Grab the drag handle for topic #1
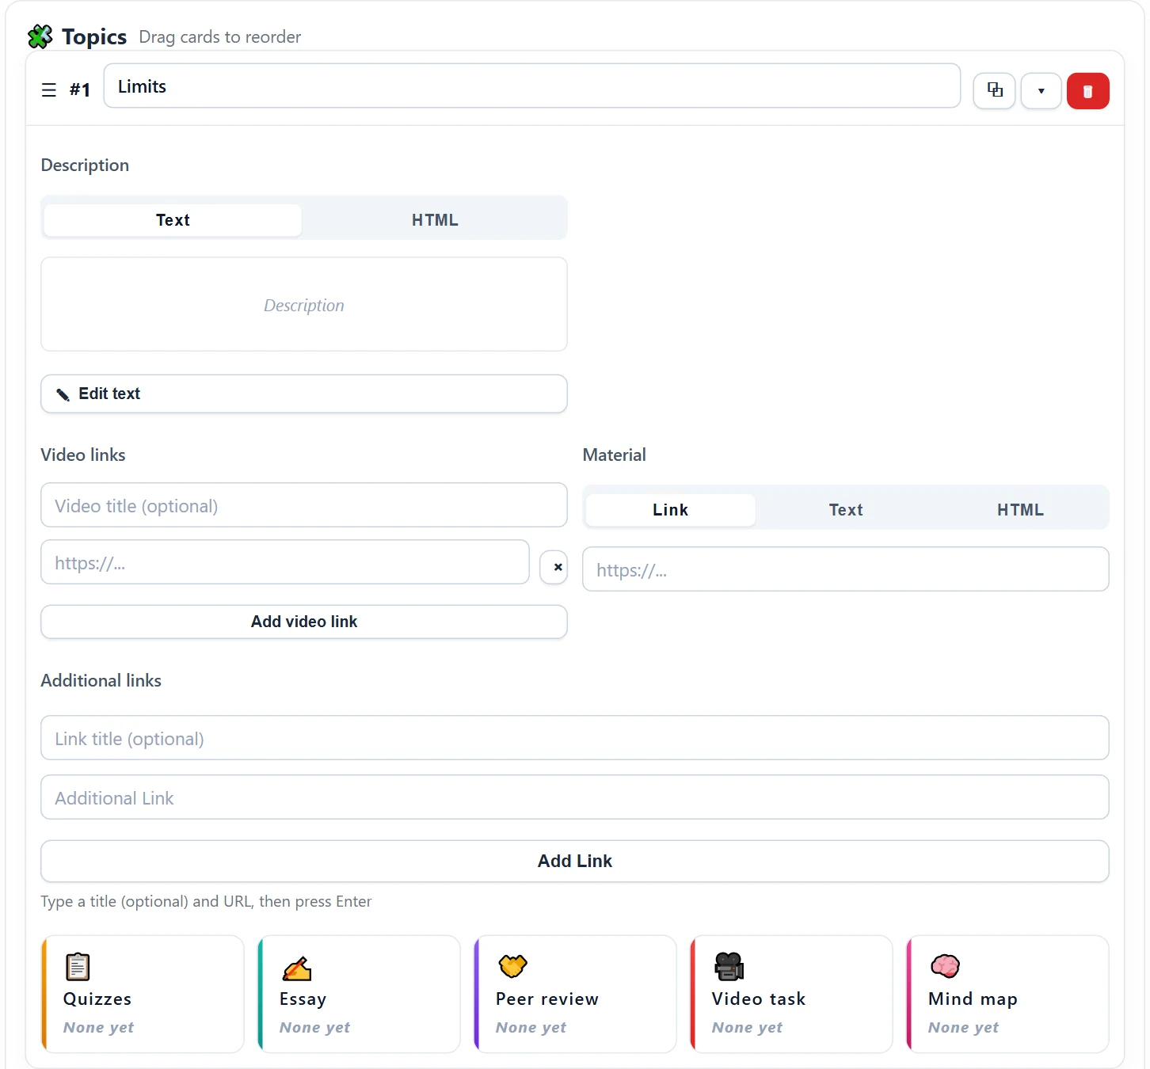Screen dimensions: 1150x1069 tap(49, 90)
